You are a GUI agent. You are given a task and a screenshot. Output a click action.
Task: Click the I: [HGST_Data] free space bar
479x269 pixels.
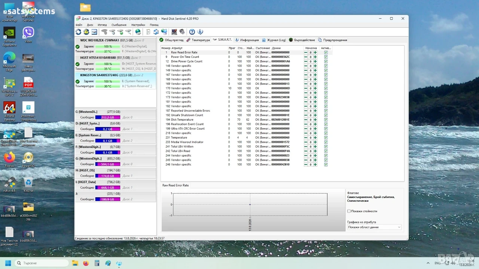tap(108, 188)
